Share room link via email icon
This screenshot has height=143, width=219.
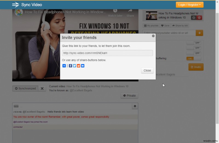point(83,66)
